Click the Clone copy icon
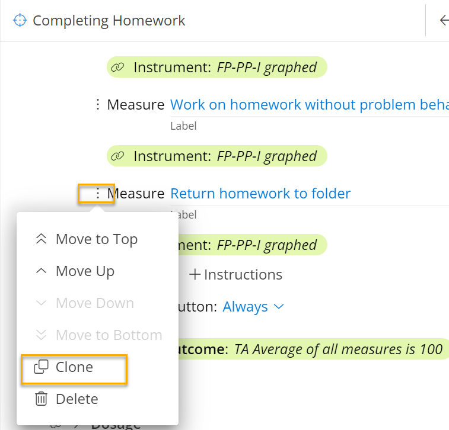This screenshot has width=449, height=430. point(41,367)
